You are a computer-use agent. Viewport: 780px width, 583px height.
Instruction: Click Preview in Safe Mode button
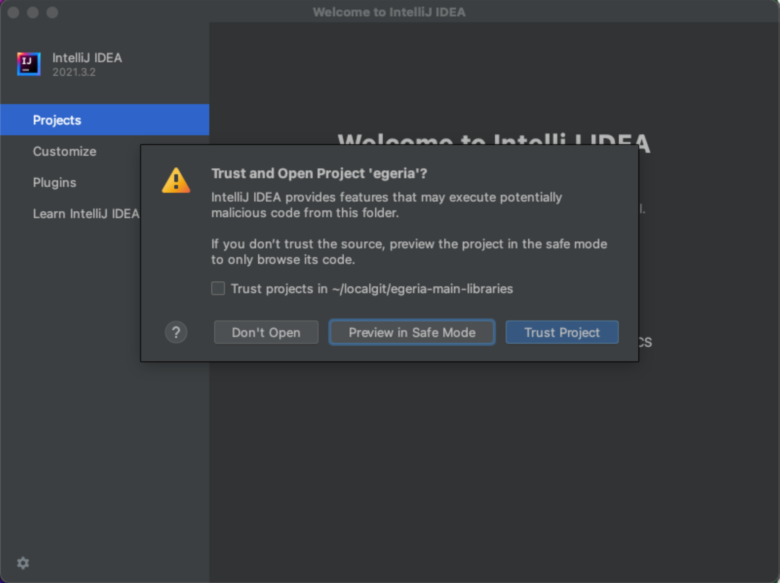[412, 333]
